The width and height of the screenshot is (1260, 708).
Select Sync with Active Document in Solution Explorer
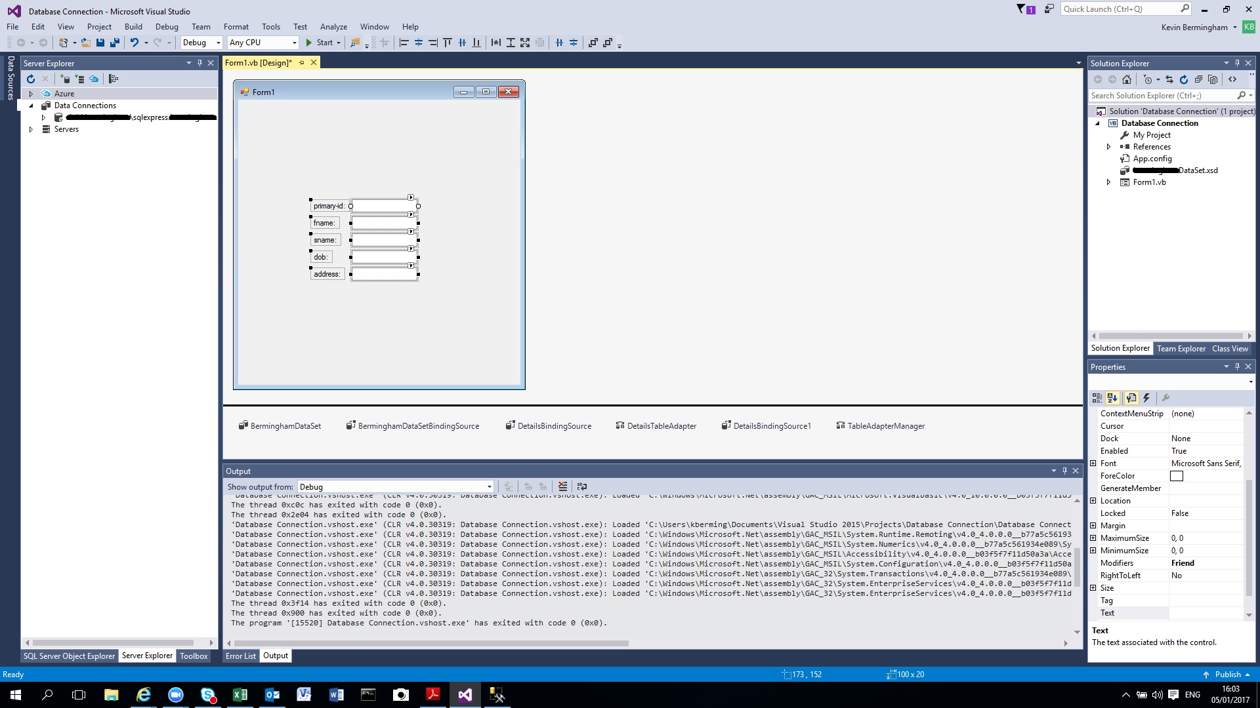(1169, 79)
